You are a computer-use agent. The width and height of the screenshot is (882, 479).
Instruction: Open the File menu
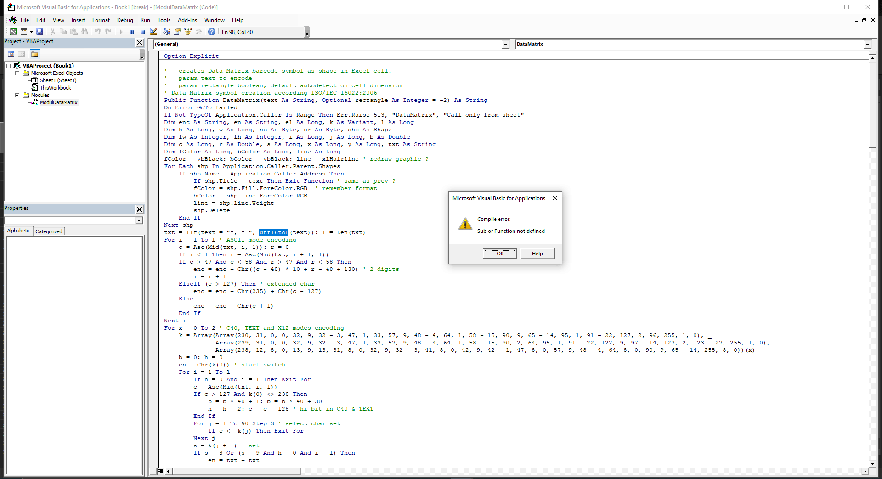click(25, 20)
